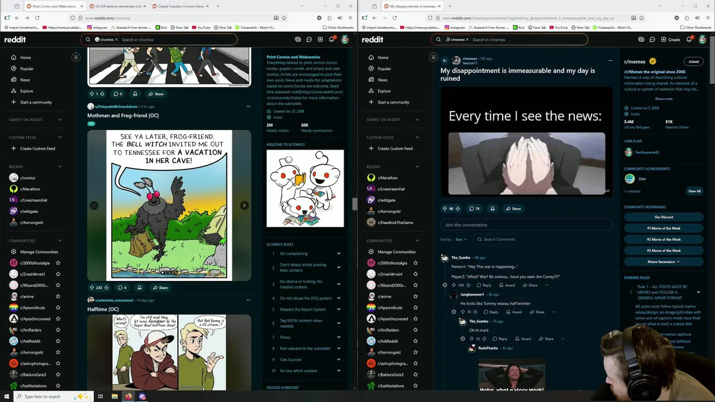Viewport: 715px width, 402px height.
Task: Share the disappointment meme post
Action: 513,208
